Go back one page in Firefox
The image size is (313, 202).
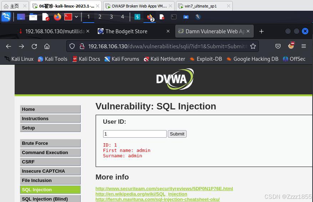[x=9, y=46]
